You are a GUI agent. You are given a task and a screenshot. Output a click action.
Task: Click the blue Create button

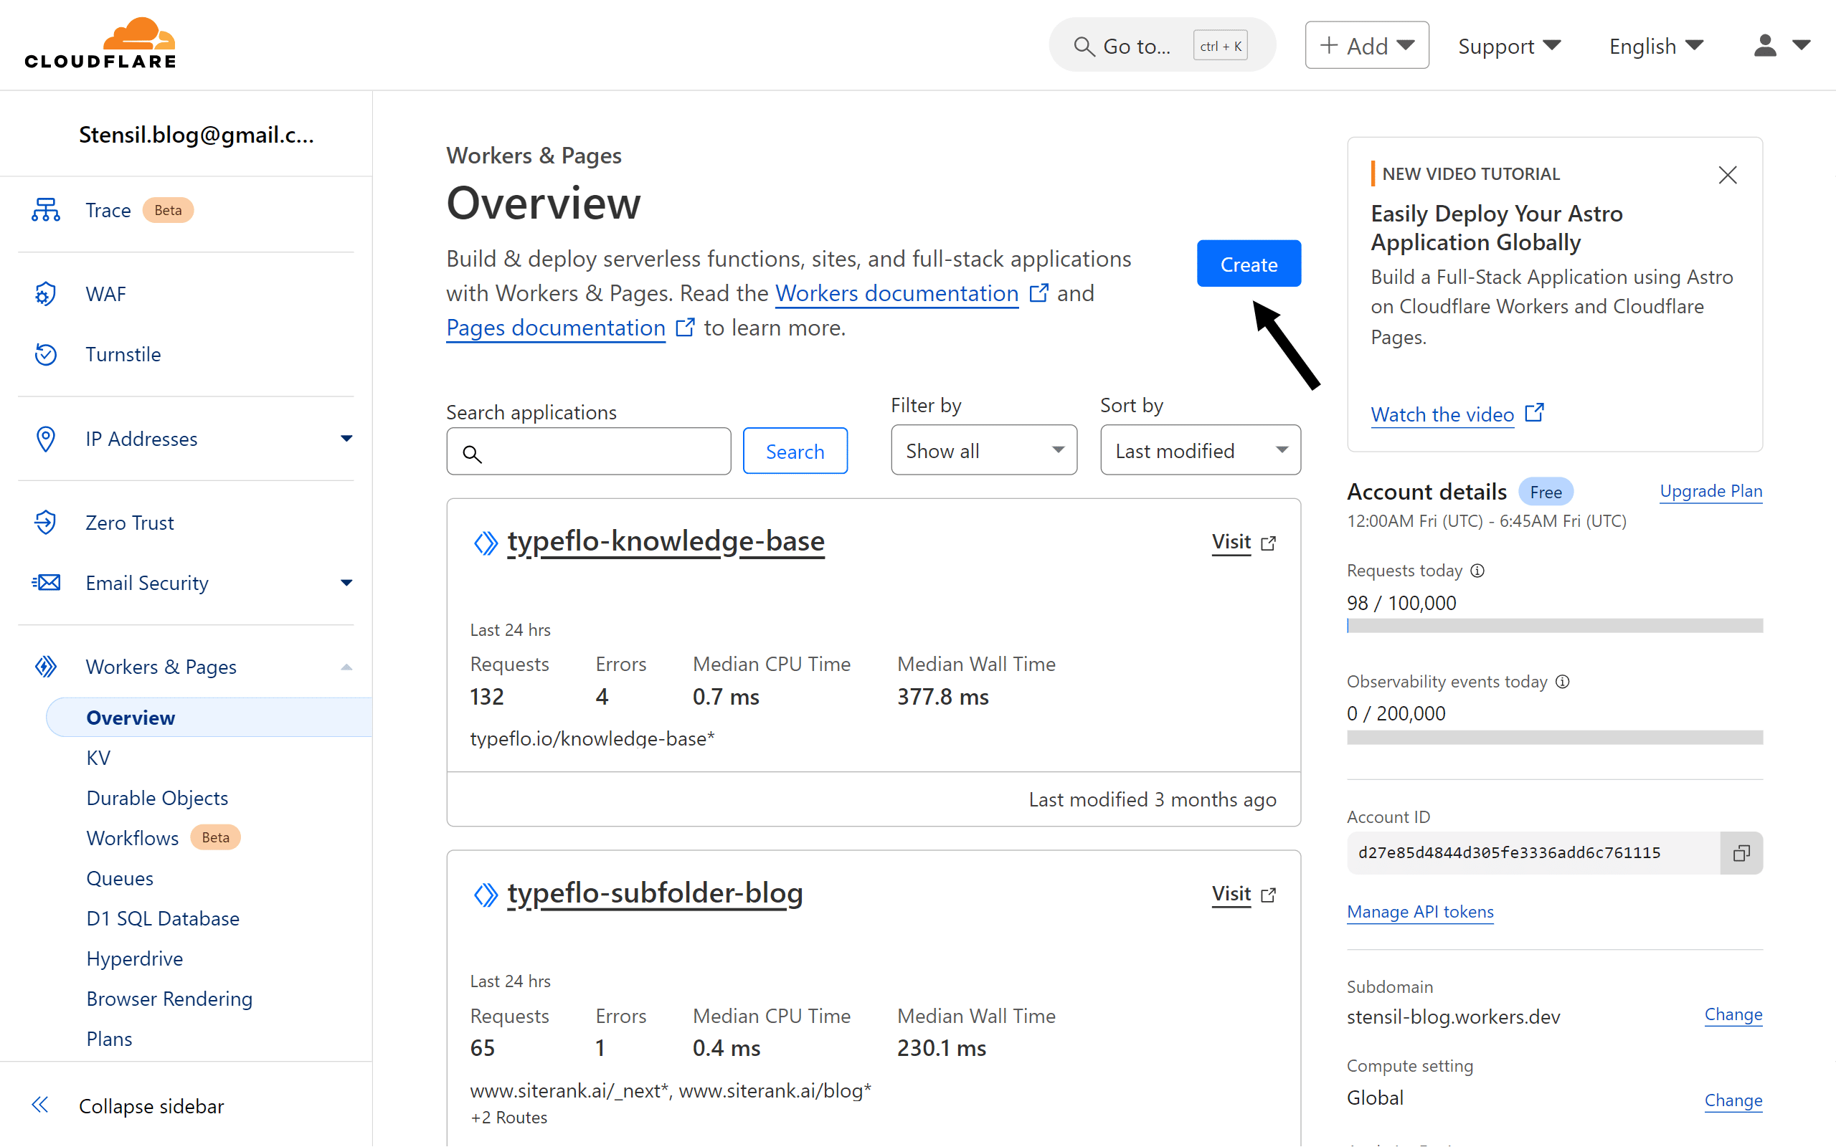[1248, 264]
